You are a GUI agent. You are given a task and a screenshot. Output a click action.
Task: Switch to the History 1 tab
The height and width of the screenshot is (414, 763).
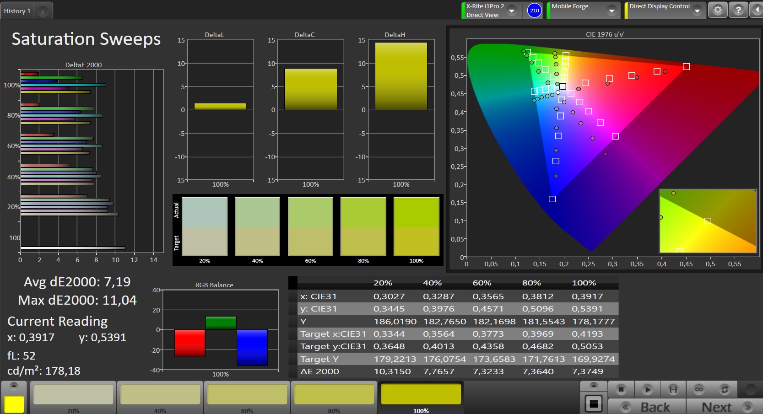[17, 11]
